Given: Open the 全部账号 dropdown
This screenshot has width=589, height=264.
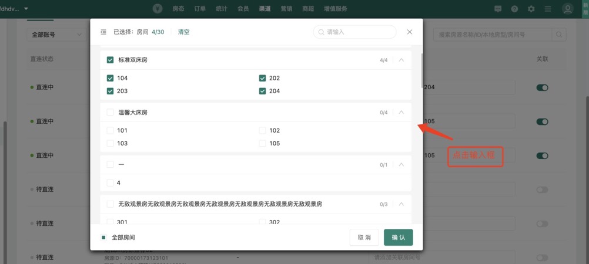Looking at the screenshot, I should click(x=56, y=35).
